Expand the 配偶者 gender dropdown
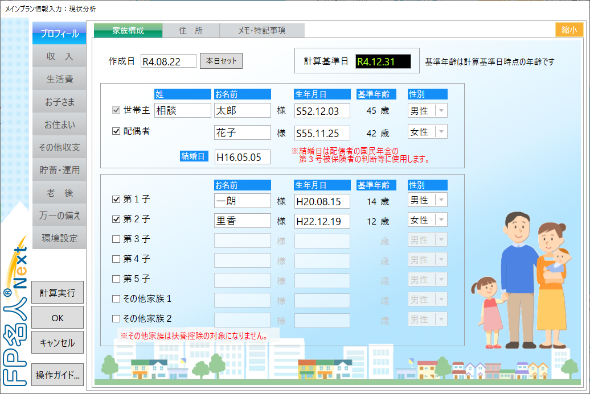This screenshot has width=590, height=394. [441, 132]
